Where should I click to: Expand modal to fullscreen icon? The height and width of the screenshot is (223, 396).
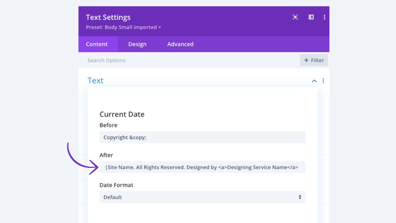coord(295,17)
